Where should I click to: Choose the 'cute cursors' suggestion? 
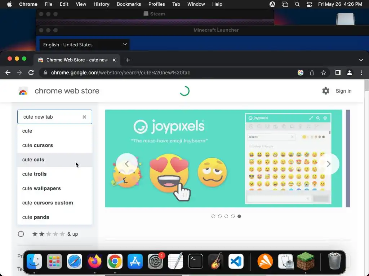(x=55, y=145)
